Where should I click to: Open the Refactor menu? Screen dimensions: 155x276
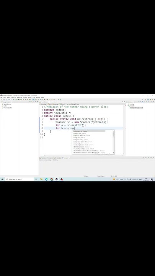(14, 97)
